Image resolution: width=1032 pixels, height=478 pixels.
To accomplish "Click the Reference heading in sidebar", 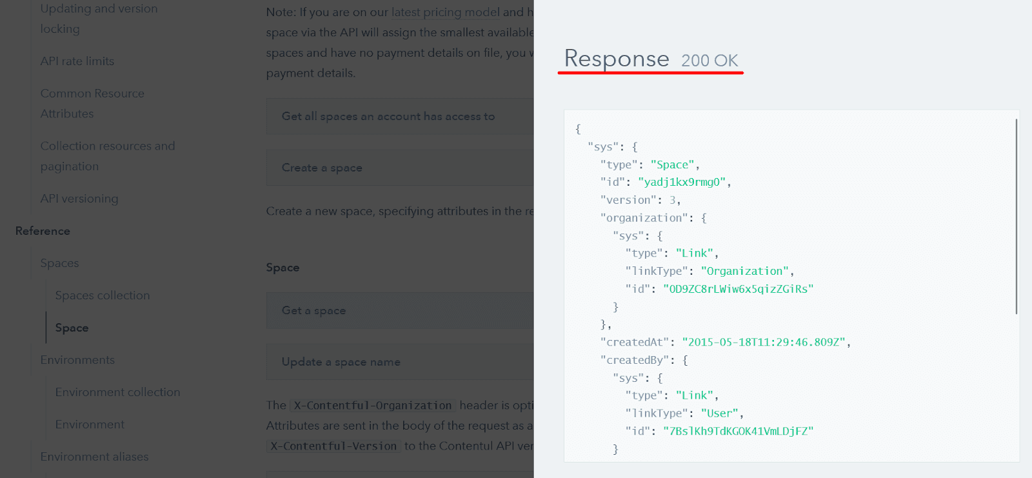I will [43, 231].
